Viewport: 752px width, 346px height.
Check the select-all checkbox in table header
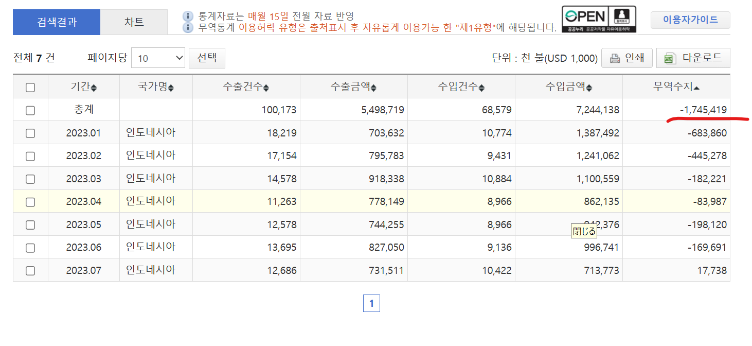pyautogui.click(x=30, y=88)
